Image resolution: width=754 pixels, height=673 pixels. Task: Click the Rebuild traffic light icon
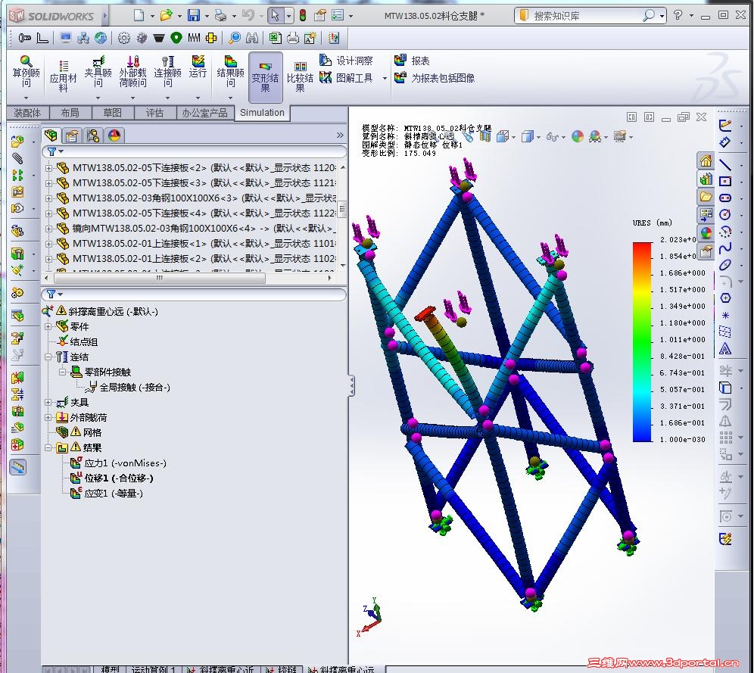point(303,15)
